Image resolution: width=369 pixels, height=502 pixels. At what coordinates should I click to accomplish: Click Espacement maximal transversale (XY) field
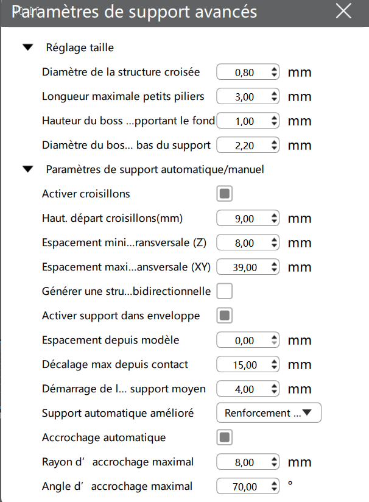244,267
